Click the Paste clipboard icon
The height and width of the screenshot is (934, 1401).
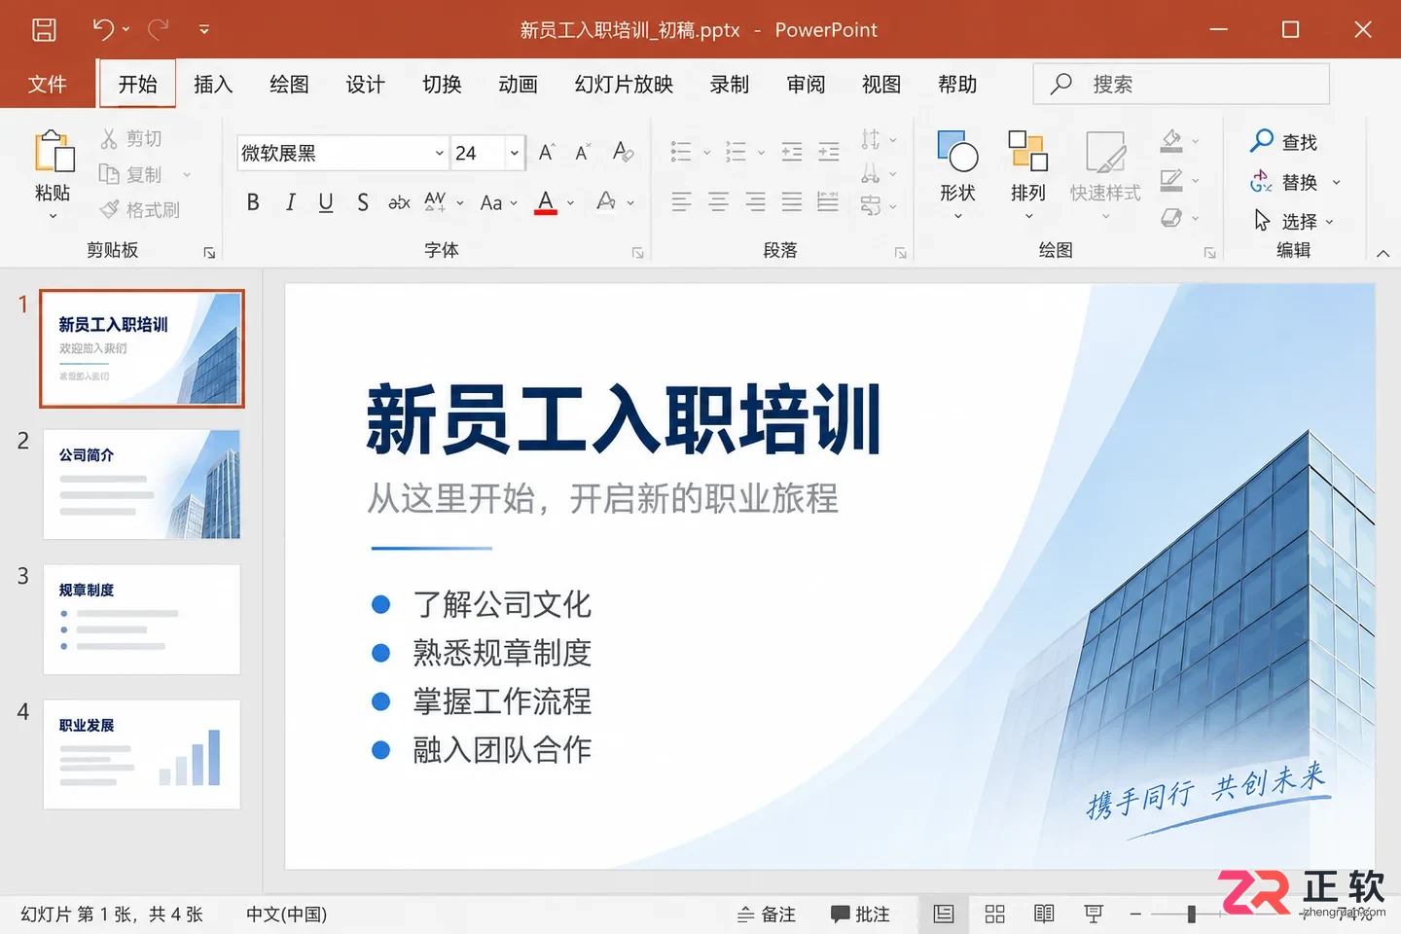(x=54, y=152)
